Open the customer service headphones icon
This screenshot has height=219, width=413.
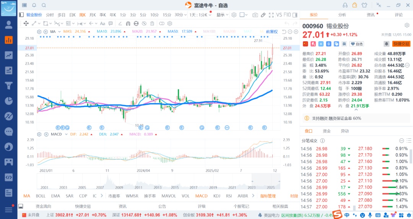pyautogui.click(x=345, y=5)
